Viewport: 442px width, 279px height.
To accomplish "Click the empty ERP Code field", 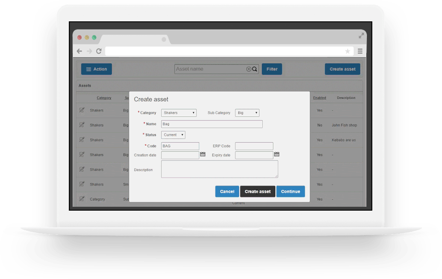I will [x=254, y=146].
